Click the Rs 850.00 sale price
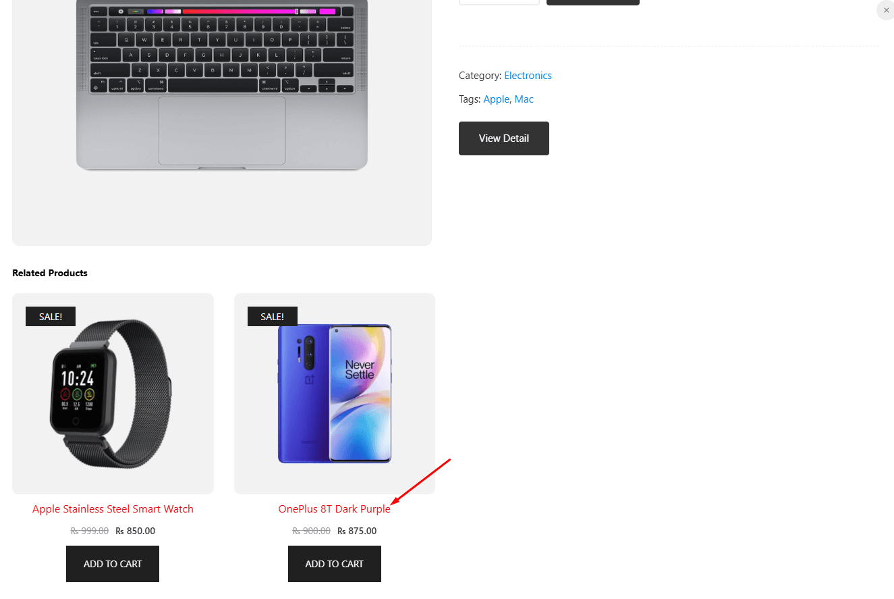The image size is (894, 599). [135, 531]
